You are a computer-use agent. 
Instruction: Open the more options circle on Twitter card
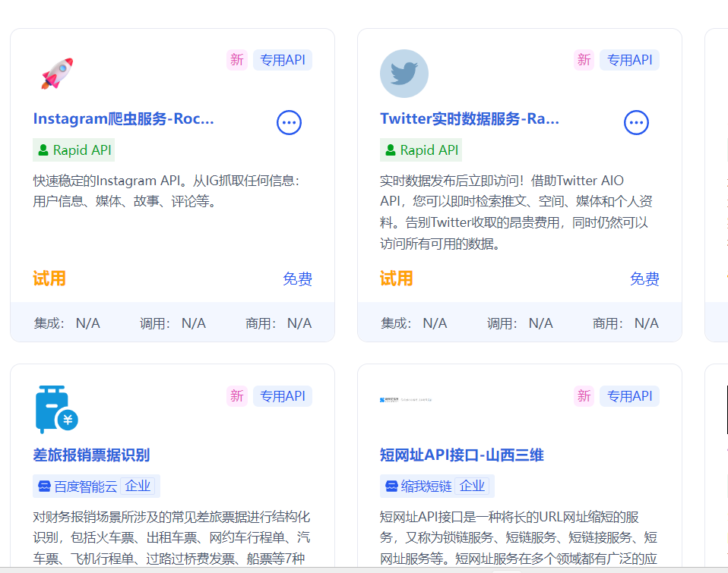pyautogui.click(x=636, y=122)
